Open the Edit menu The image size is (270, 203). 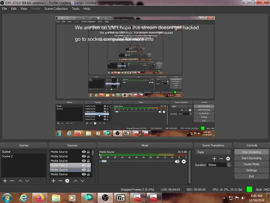point(14,9)
